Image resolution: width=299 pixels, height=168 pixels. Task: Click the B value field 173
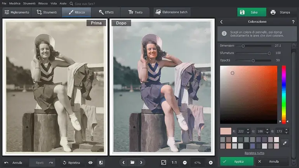click(x=279, y=131)
